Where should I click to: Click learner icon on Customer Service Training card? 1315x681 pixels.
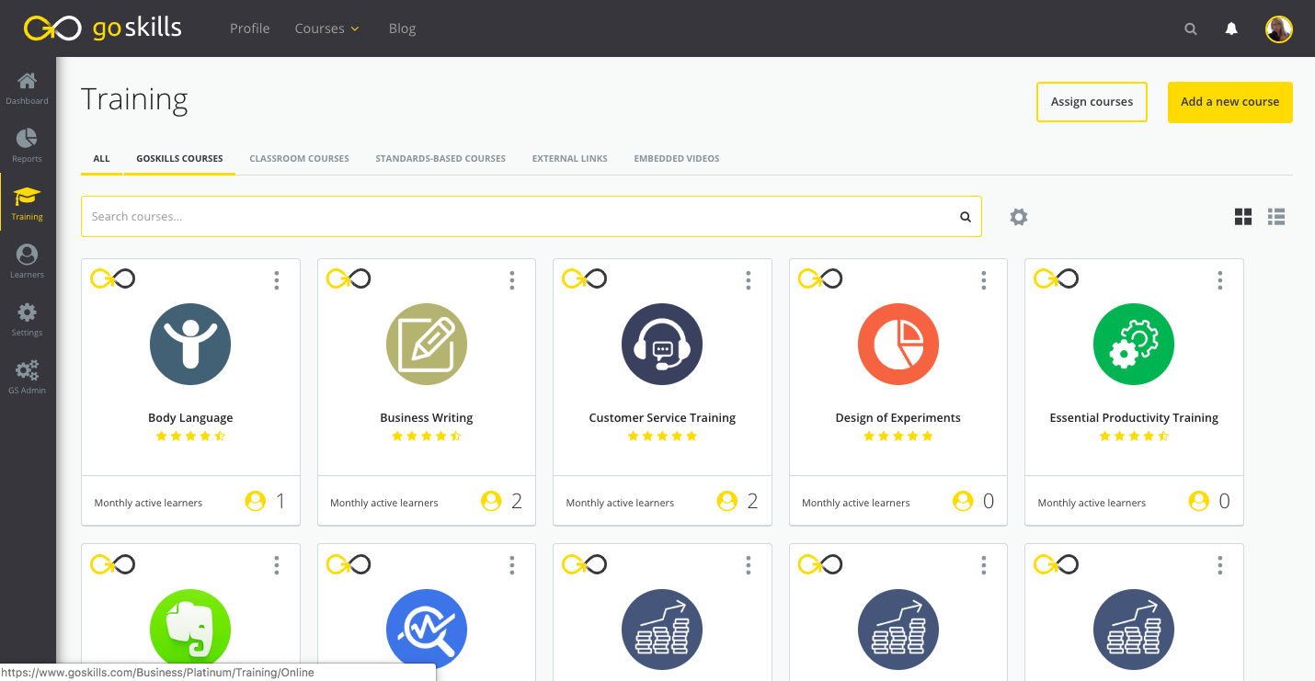coord(727,501)
